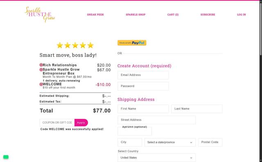Click the Estimated Tax label
The width and height of the screenshot is (262, 162).
(50, 102)
